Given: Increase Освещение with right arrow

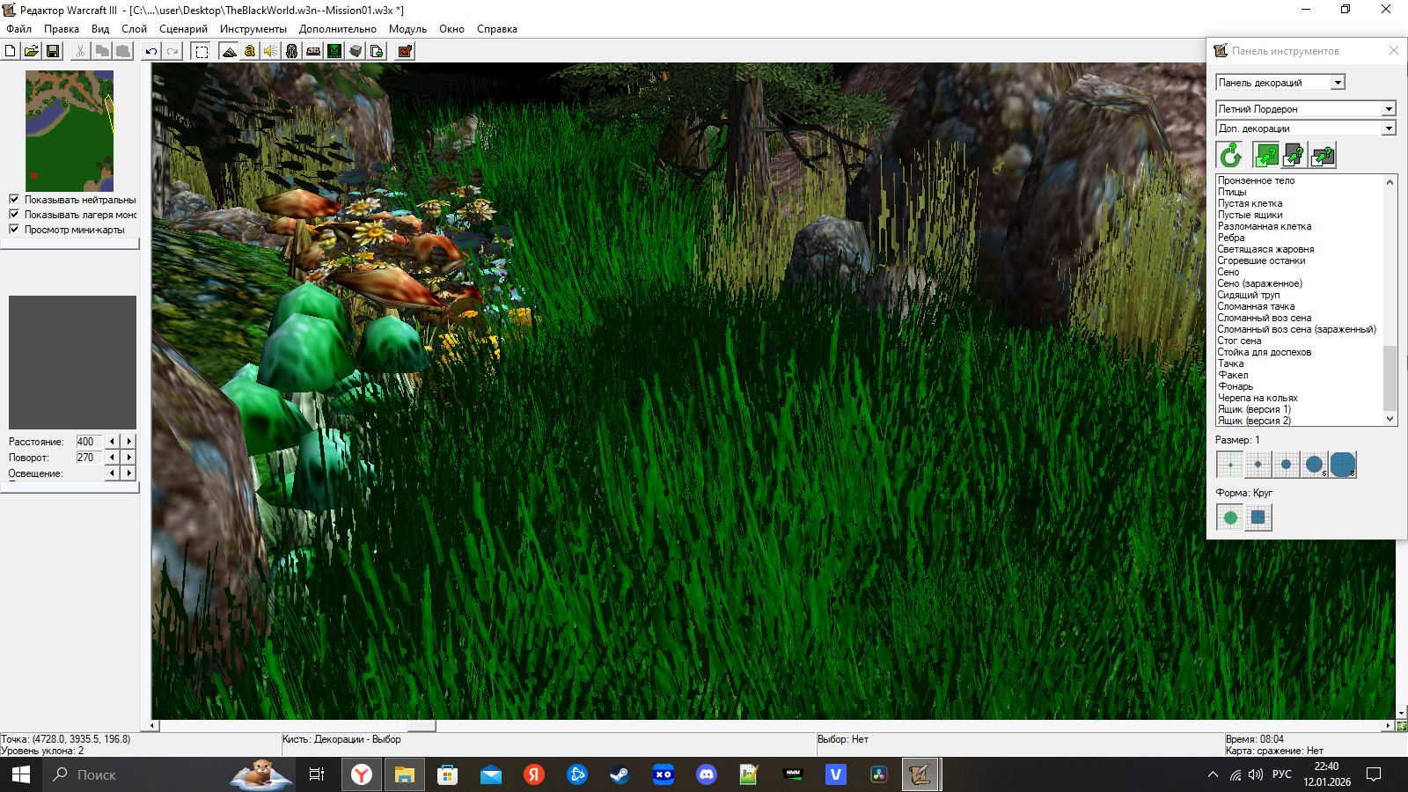Looking at the screenshot, I should point(129,473).
